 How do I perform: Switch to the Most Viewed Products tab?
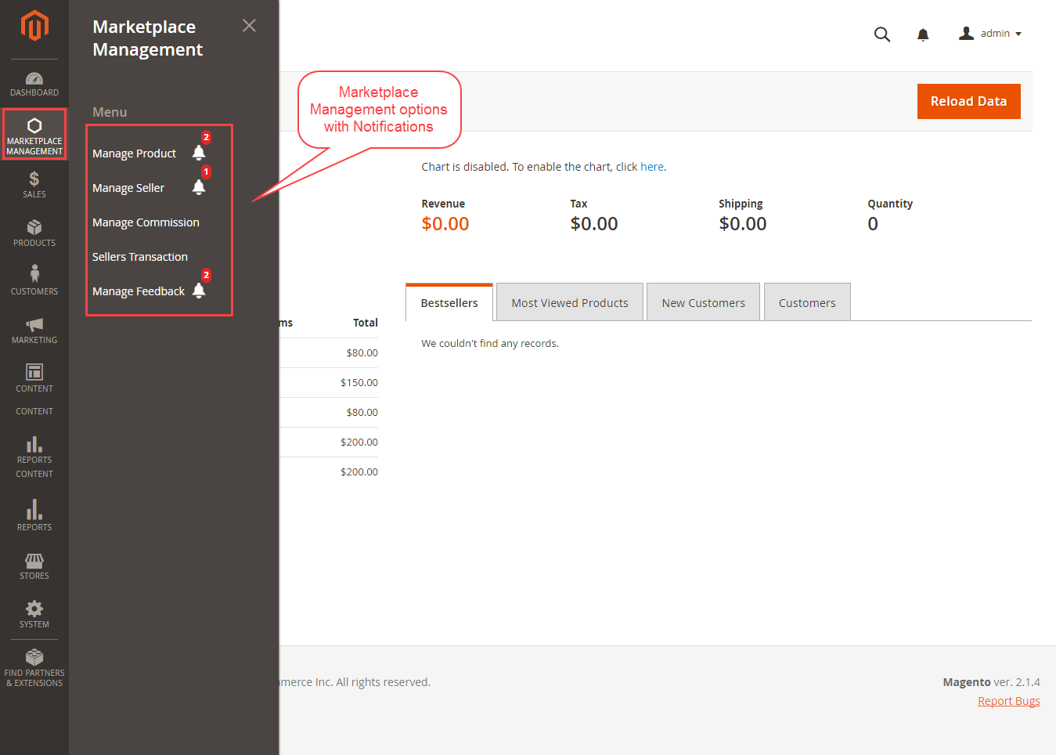point(569,302)
